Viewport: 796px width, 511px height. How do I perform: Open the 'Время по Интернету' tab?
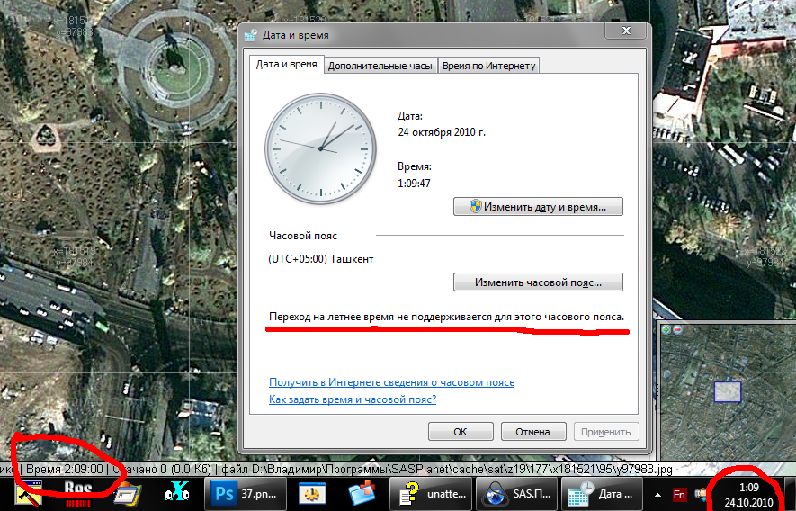(x=488, y=66)
